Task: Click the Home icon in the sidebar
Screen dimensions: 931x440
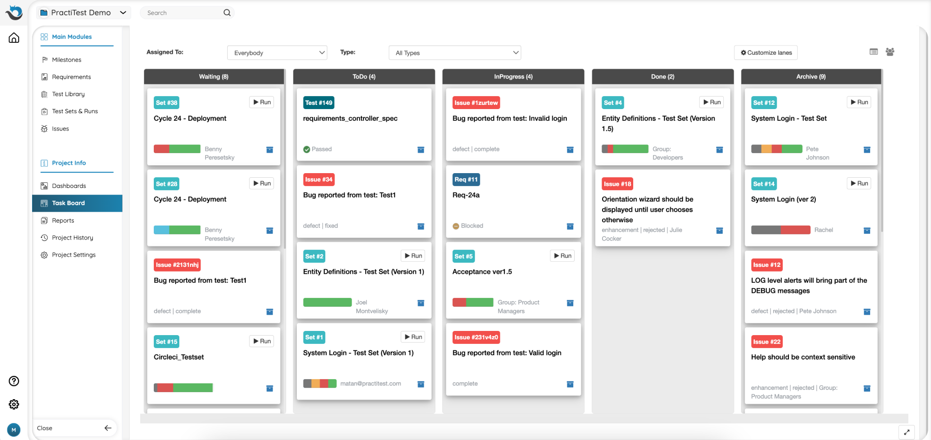Action: [14, 38]
